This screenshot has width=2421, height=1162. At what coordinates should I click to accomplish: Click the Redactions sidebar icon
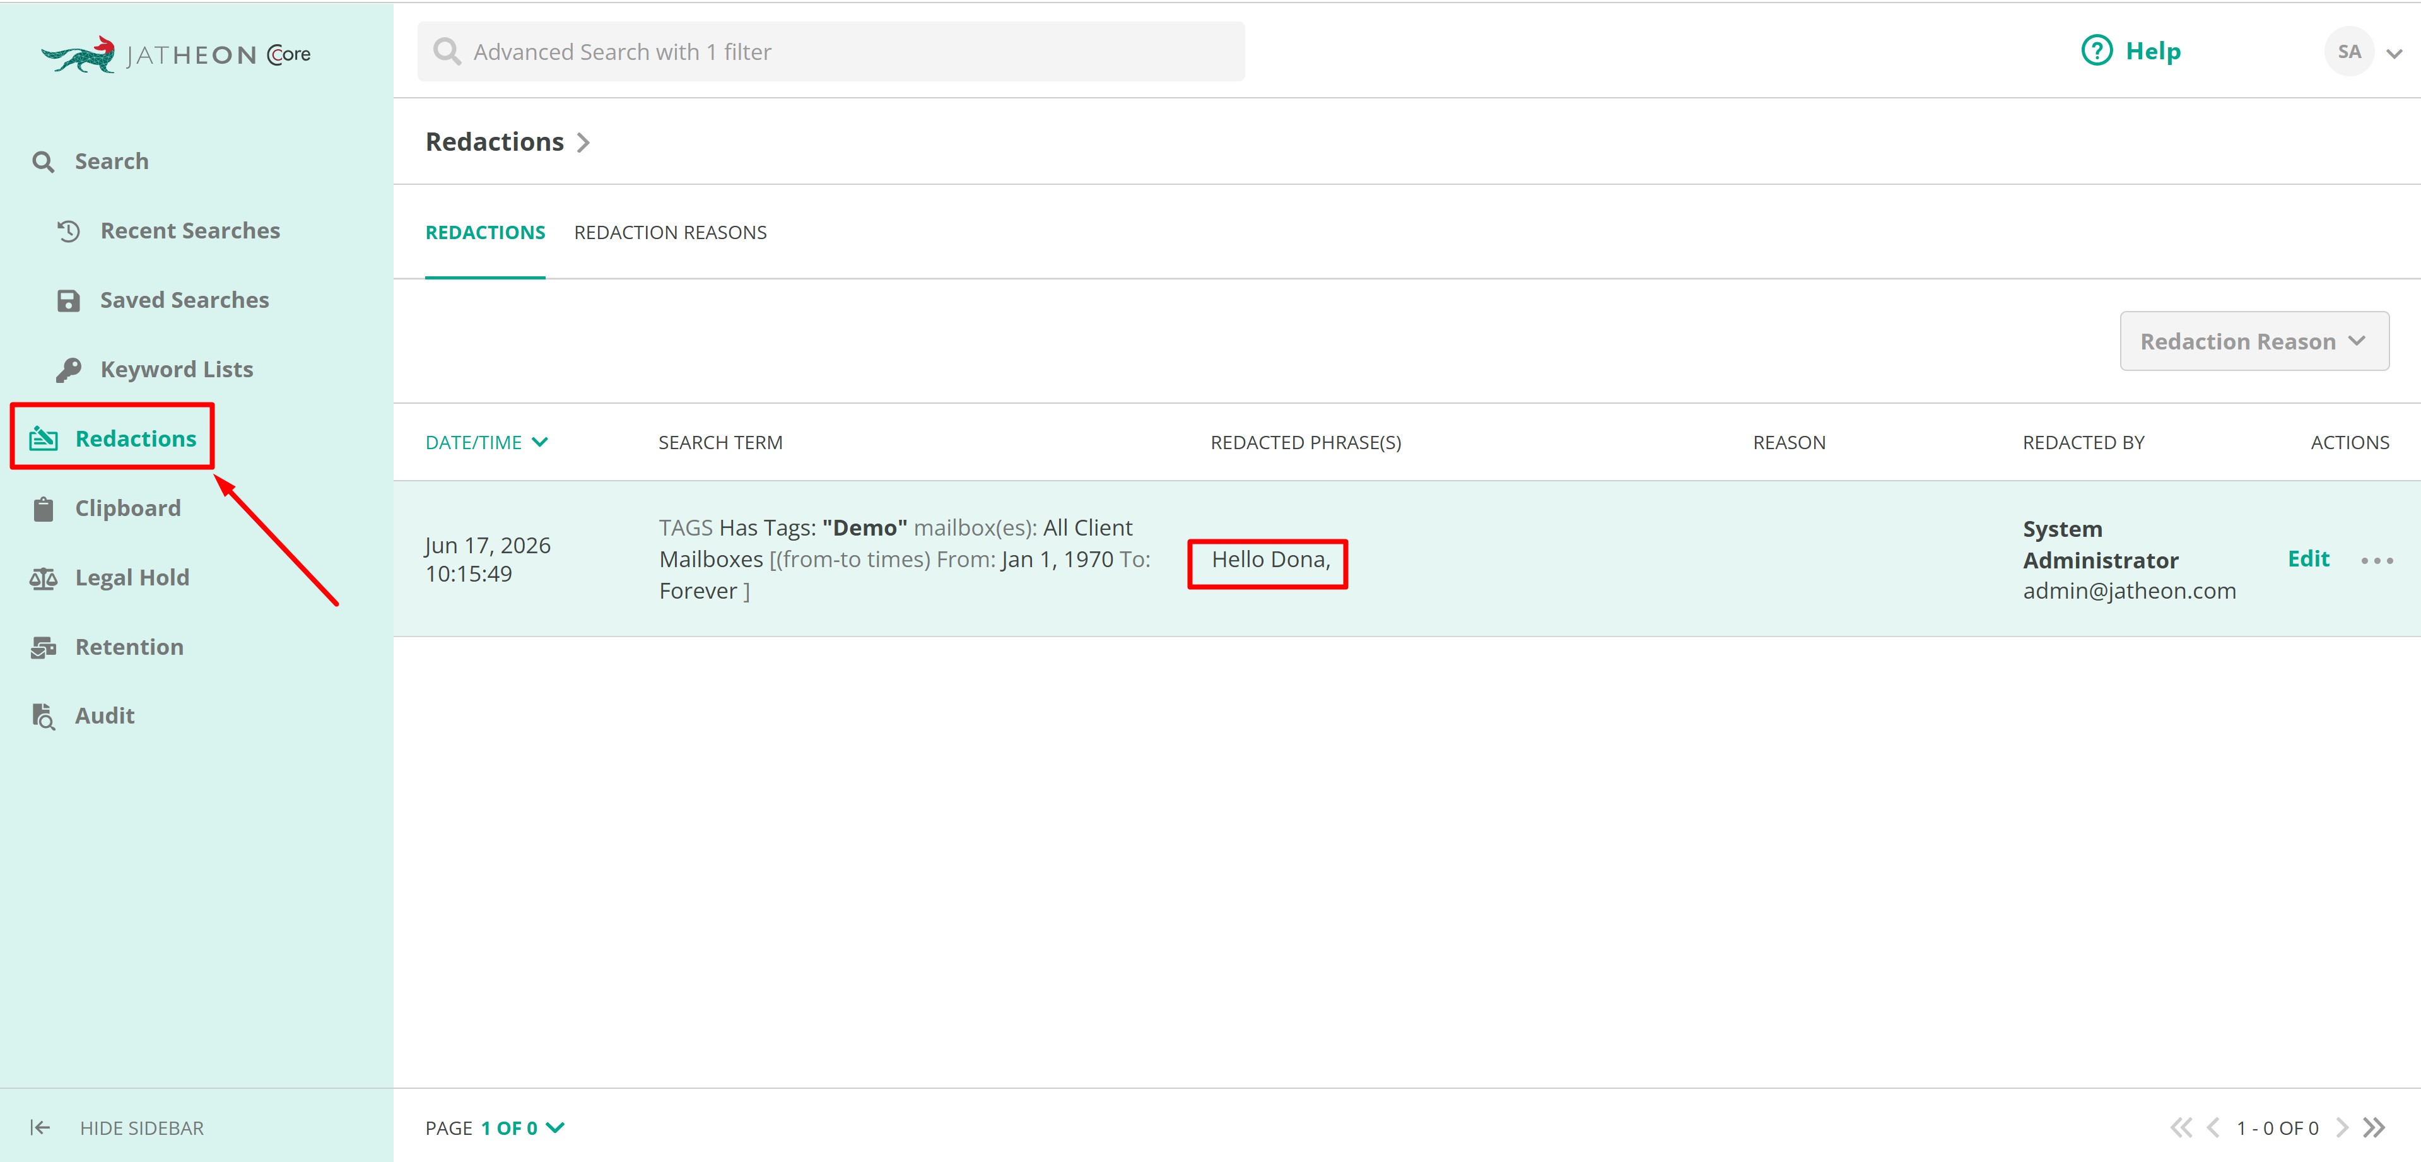[x=44, y=438]
